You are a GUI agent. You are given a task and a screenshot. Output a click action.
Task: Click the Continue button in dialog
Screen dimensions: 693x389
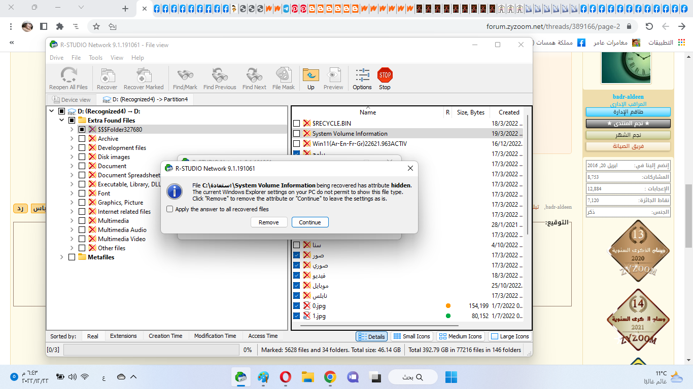point(310,222)
